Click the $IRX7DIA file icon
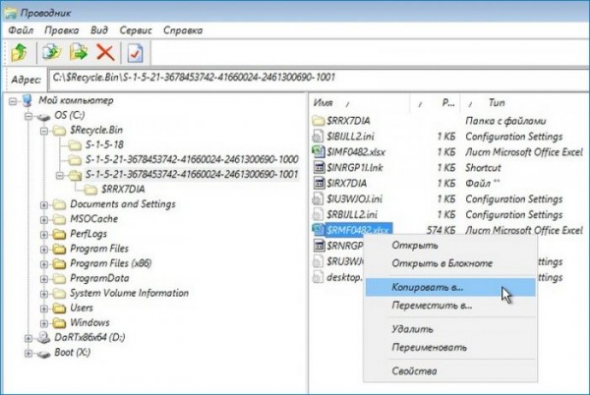 pyautogui.click(x=319, y=183)
